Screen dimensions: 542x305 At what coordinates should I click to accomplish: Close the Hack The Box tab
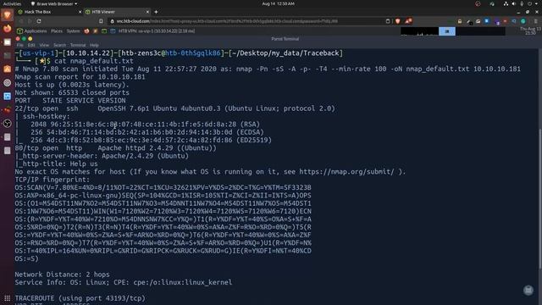tap(80, 12)
